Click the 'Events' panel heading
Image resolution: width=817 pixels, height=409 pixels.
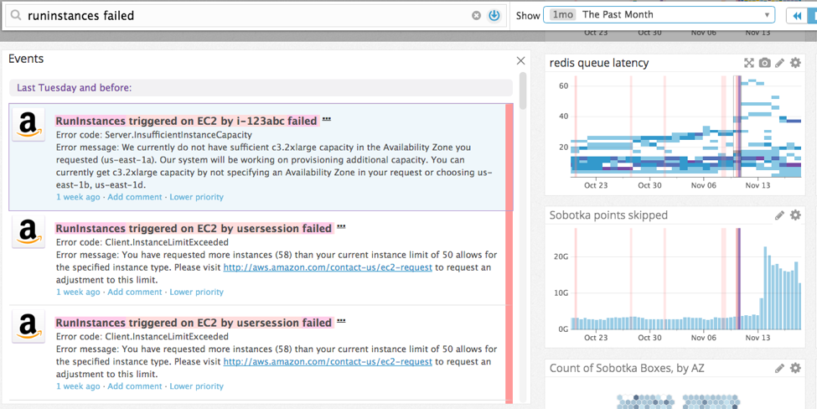(x=26, y=59)
